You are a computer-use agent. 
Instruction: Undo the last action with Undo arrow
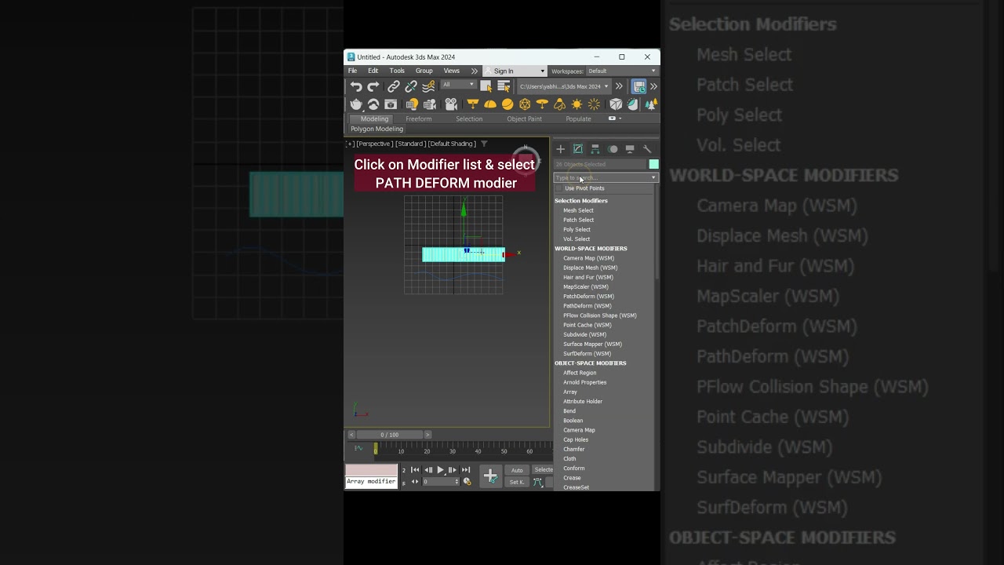point(356,86)
